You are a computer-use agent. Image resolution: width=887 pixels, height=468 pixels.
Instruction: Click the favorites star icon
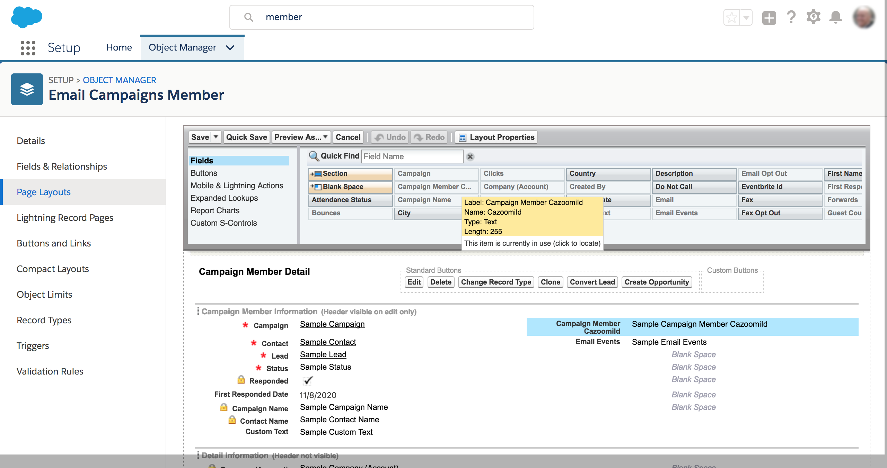click(732, 17)
